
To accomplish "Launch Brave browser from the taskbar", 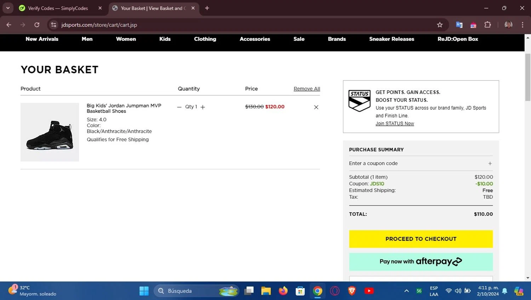I will [352, 291].
